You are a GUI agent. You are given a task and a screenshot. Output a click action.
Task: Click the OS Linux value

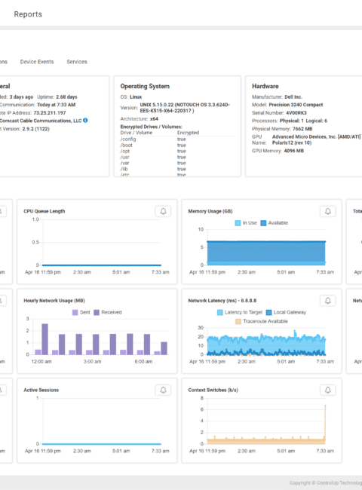[x=136, y=97]
